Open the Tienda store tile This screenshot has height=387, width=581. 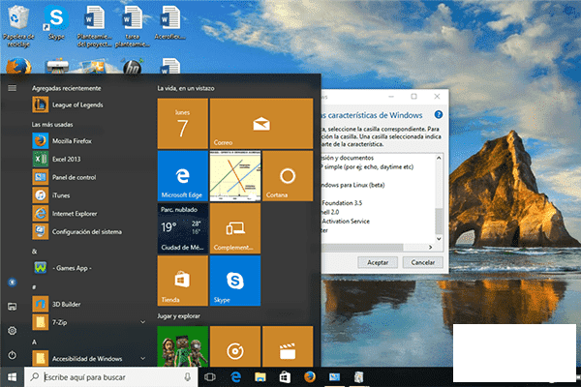click(183, 281)
